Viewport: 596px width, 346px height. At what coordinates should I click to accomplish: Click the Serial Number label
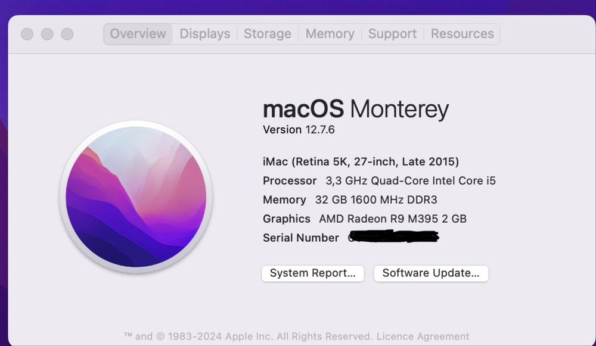300,238
